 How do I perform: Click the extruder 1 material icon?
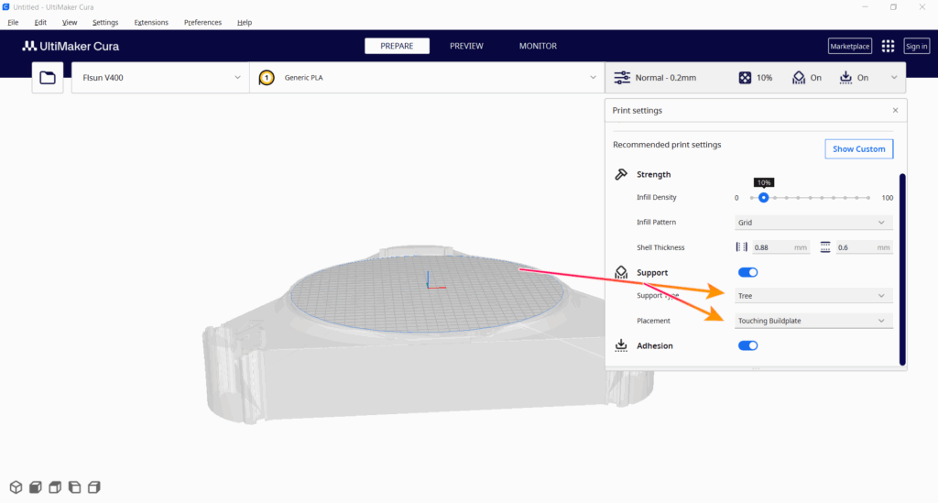pyautogui.click(x=267, y=78)
